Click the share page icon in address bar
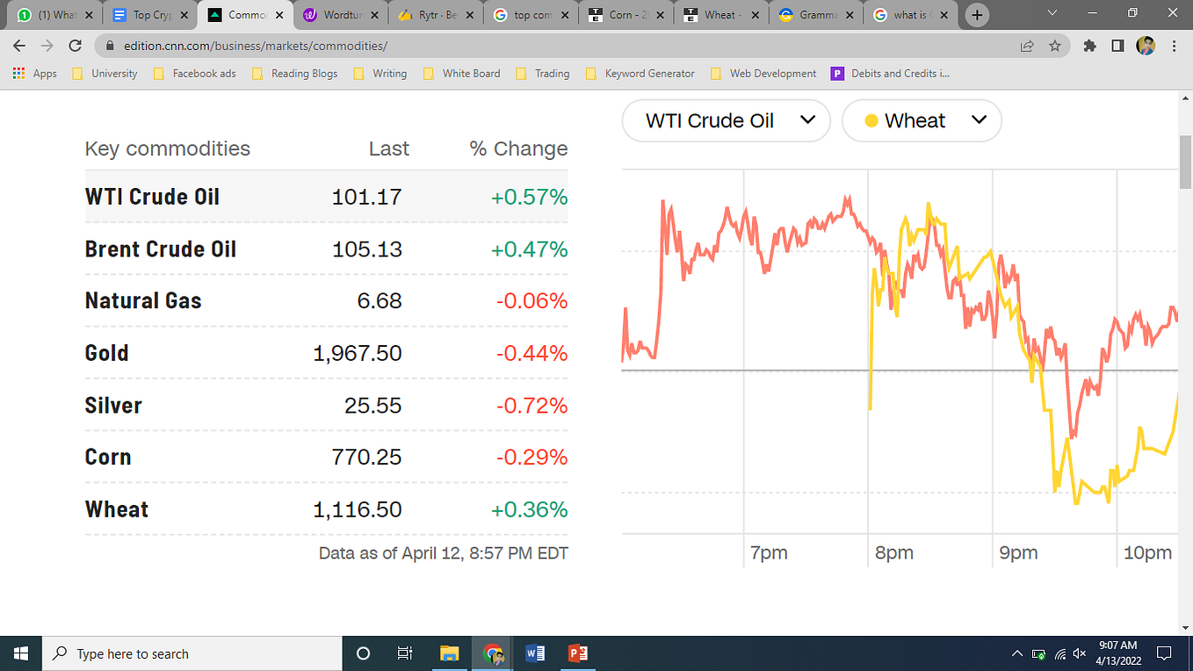 click(x=1027, y=46)
